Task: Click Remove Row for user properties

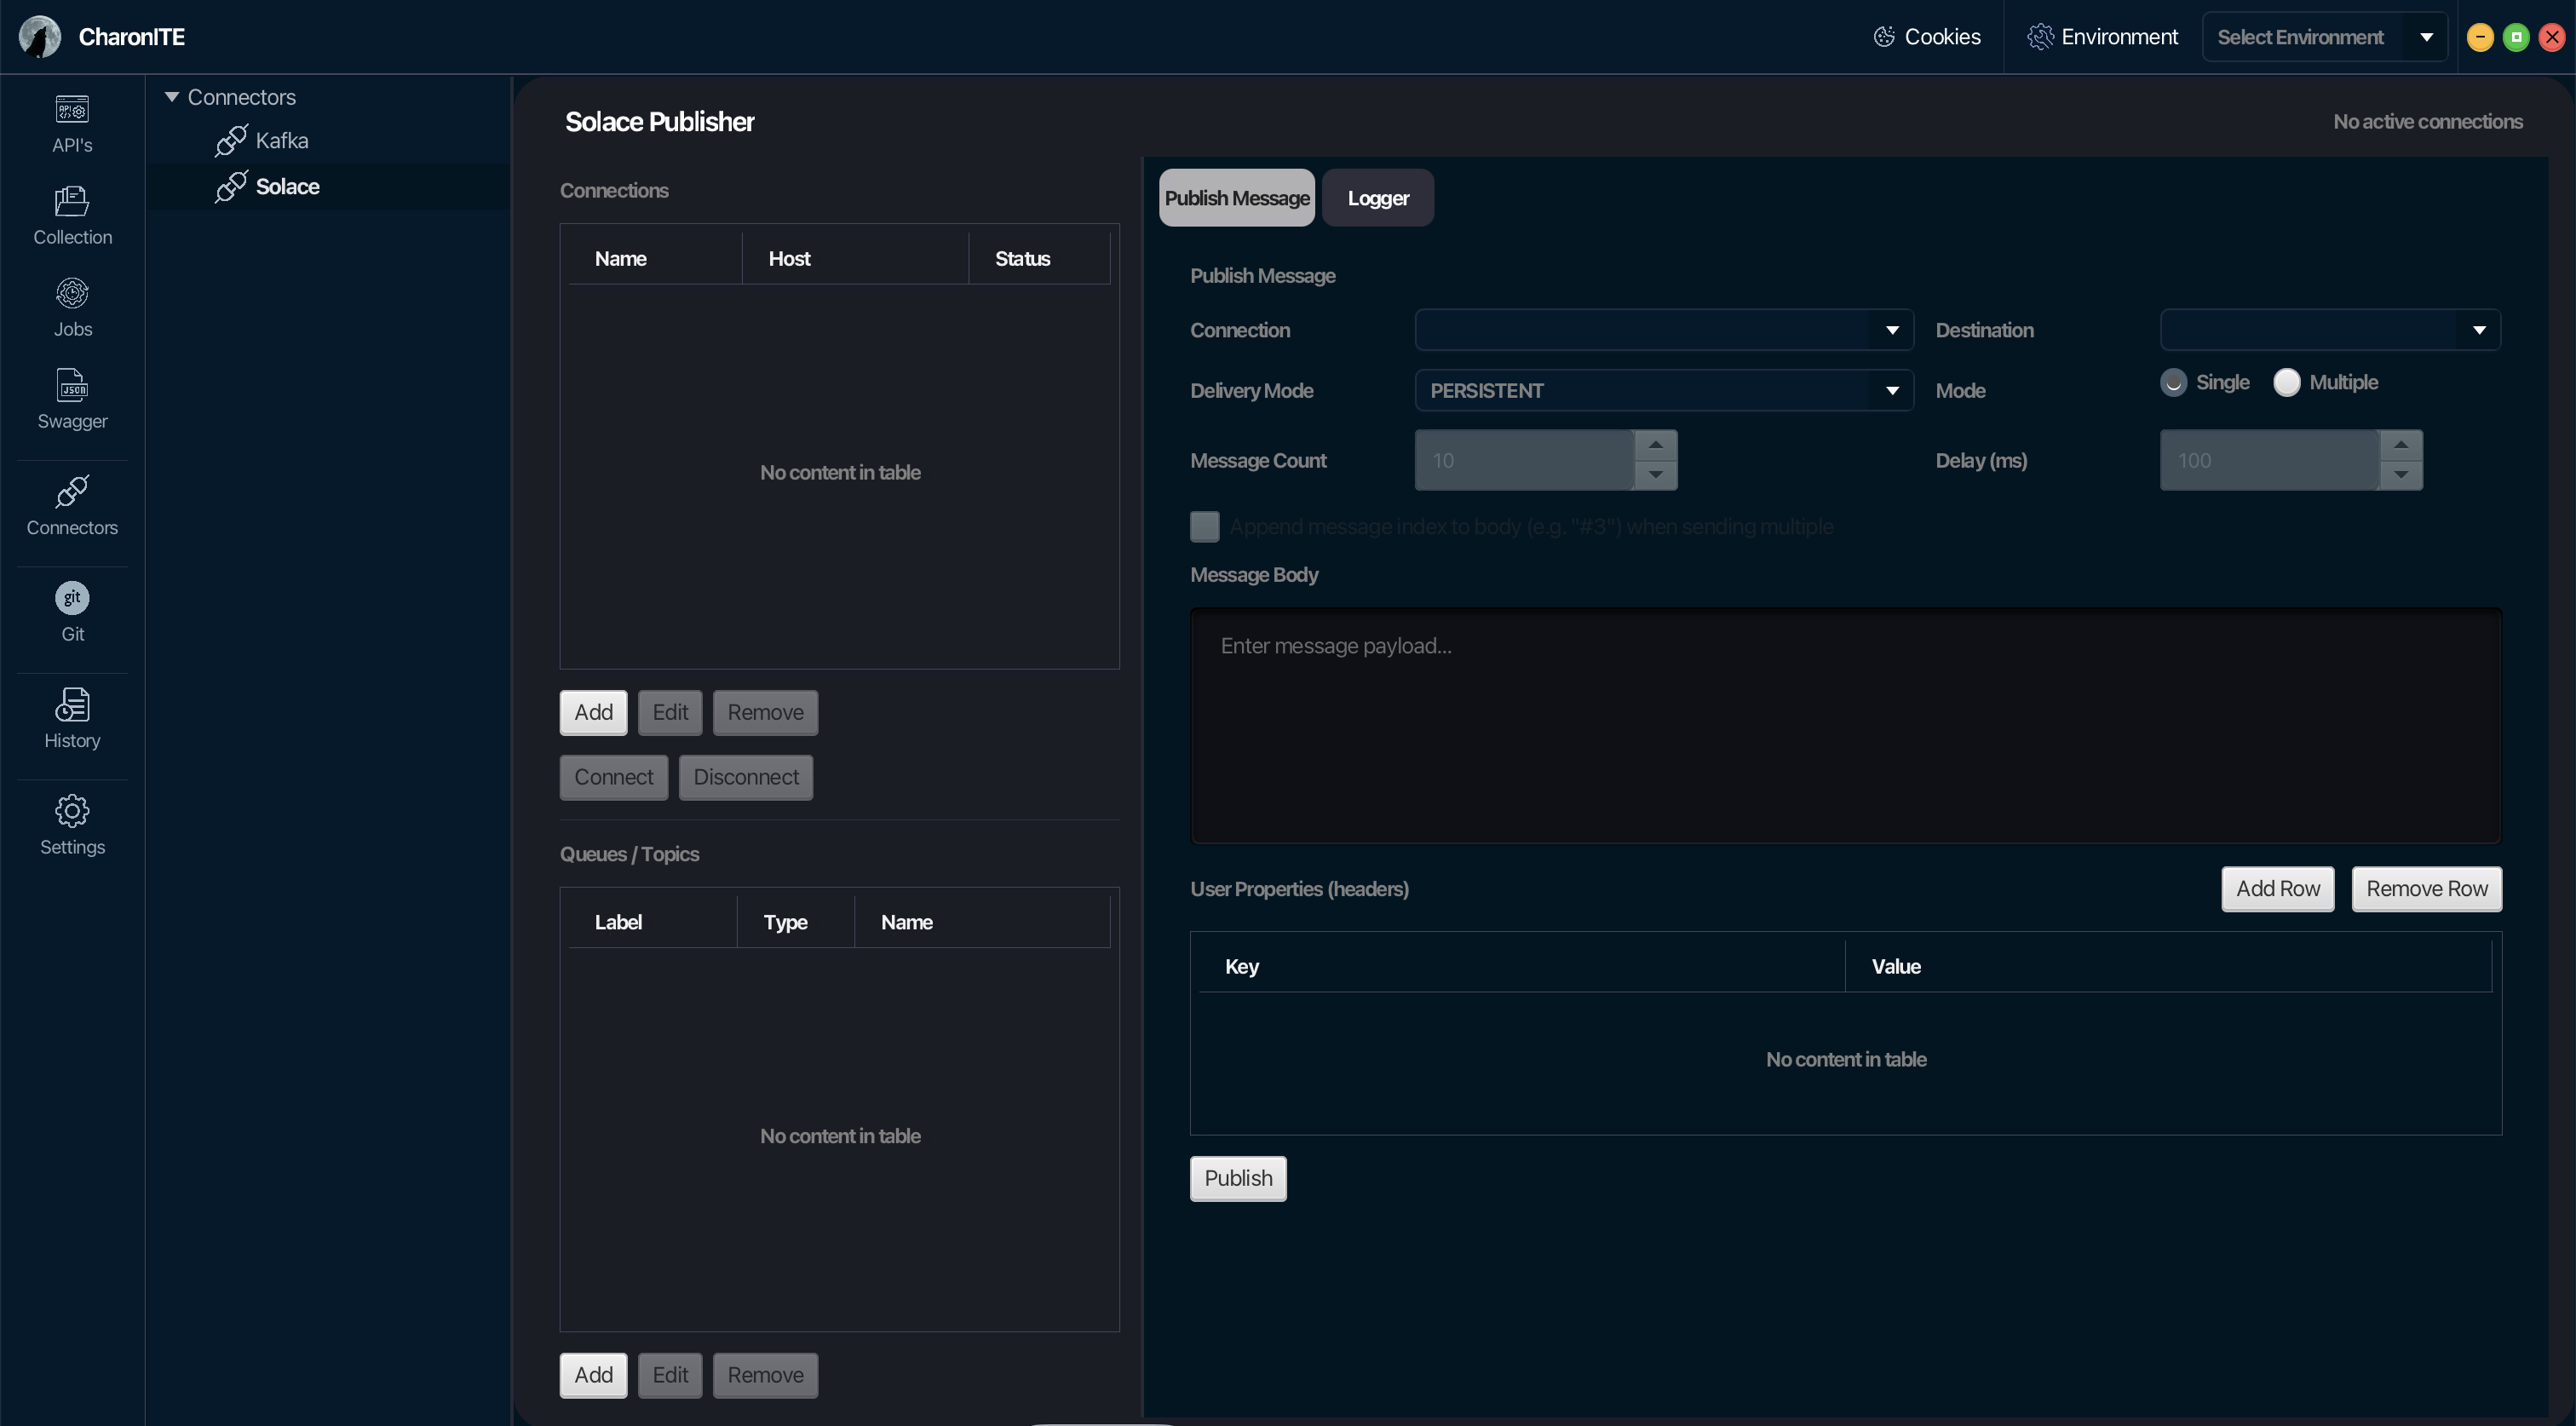Action: click(x=2427, y=890)
